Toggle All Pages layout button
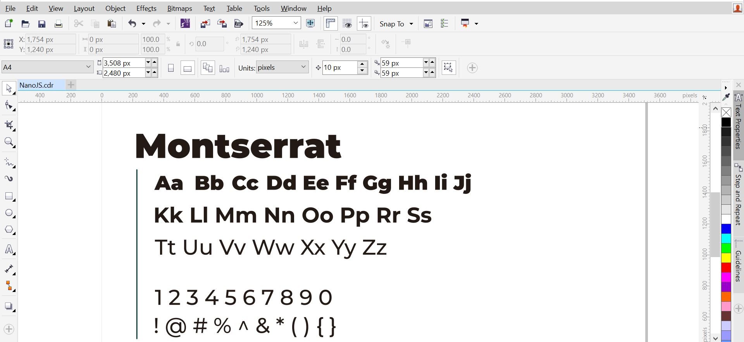Image resolution: width=744 pixels, height=342 pixels. tap(208, 68)
